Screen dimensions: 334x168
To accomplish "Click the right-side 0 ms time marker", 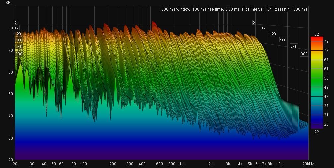I will 254,22.
